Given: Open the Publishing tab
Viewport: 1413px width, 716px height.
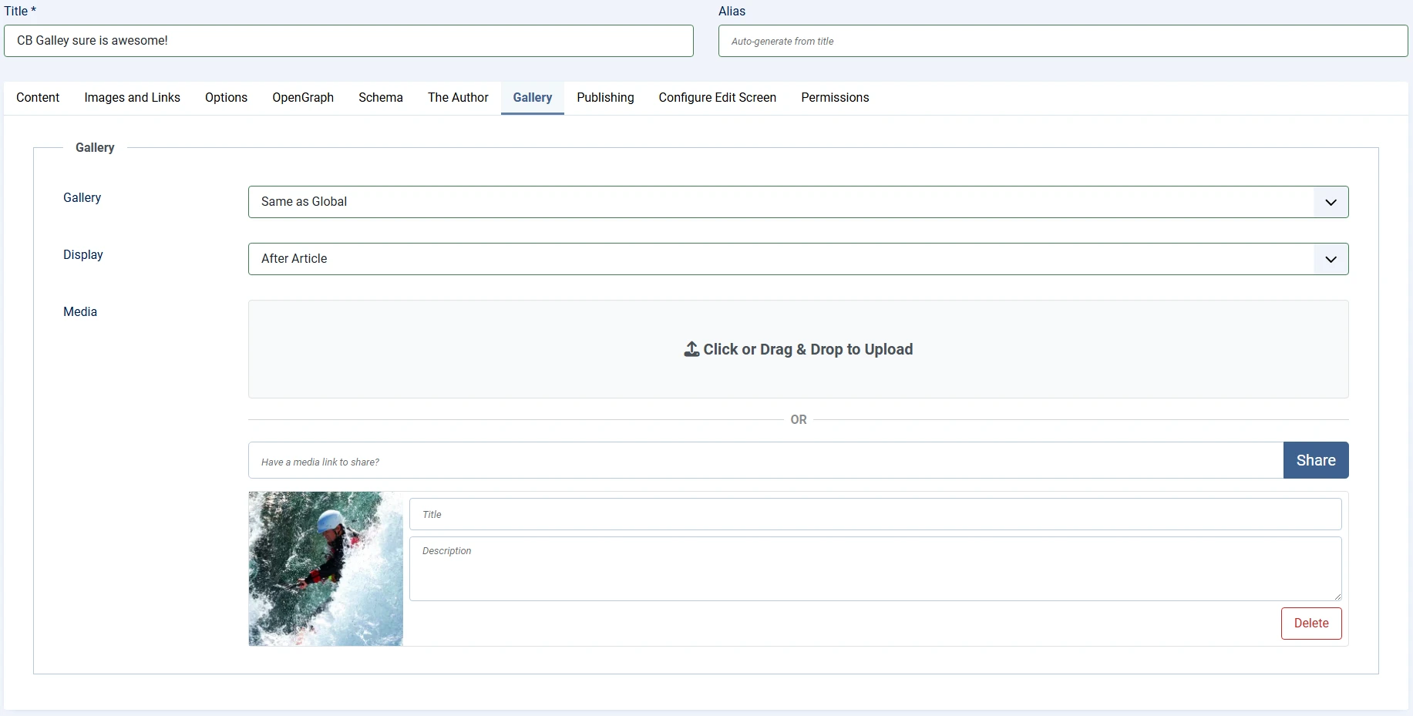Looking at the screenshot, I should coord(605,98).
